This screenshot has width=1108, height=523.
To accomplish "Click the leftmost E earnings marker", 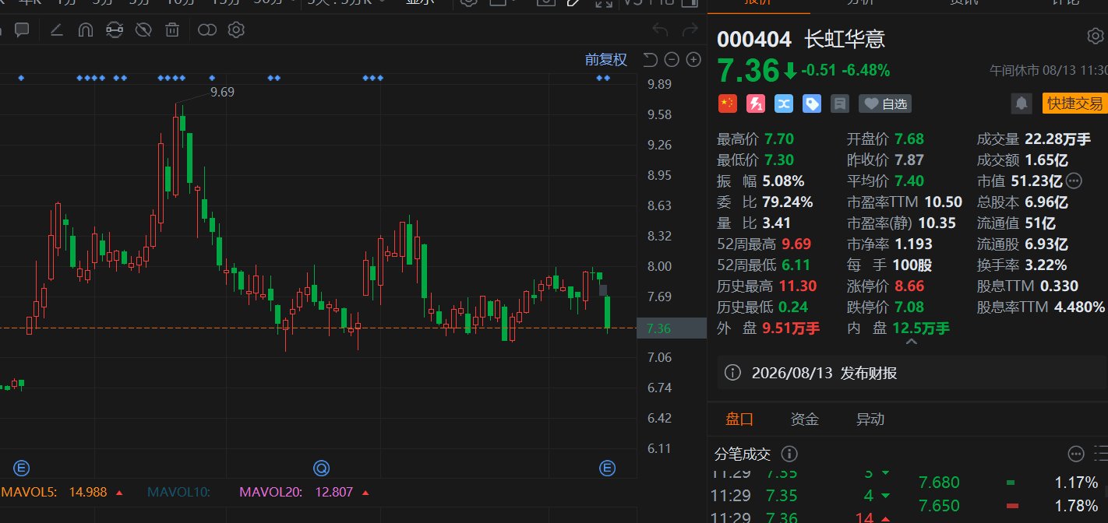I will coord(22,468).
